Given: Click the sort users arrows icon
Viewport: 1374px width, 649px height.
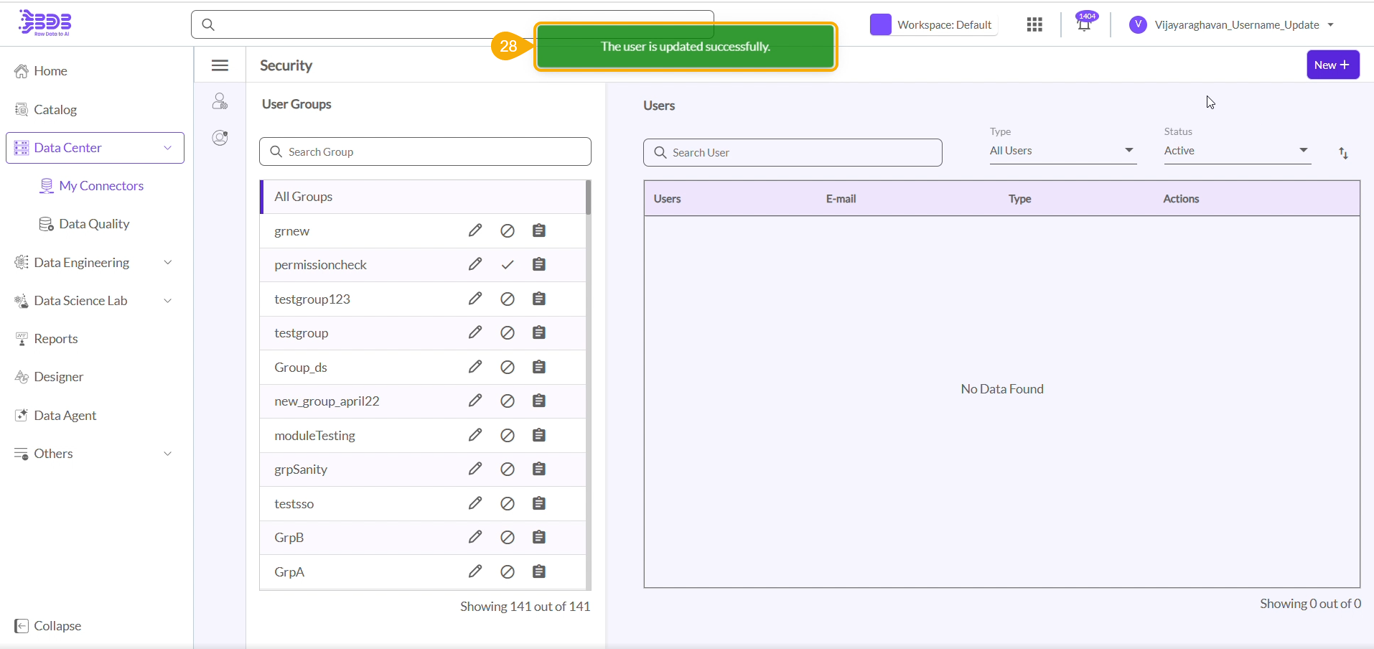Looking at the screenshot, I should pyautogui.click(x=1343, y=153).
